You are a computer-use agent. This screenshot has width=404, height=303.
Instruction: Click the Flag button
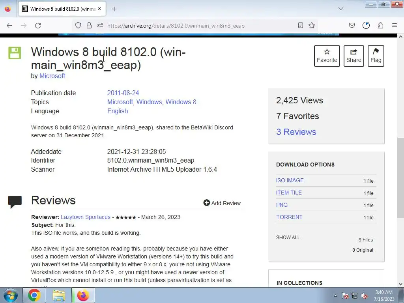[376, 56]
